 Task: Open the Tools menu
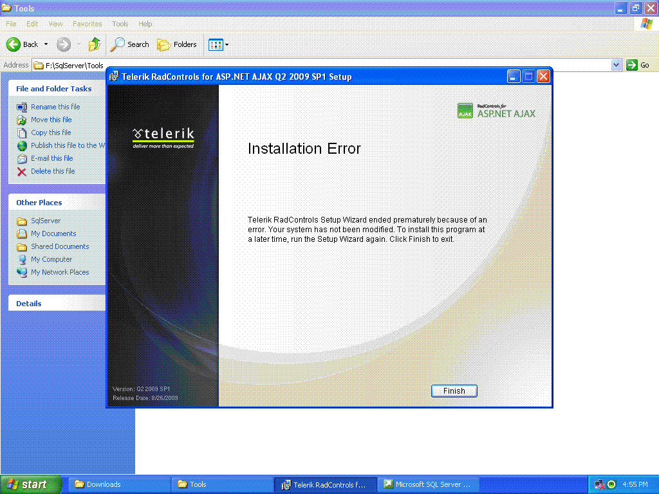tap(120, 24)
